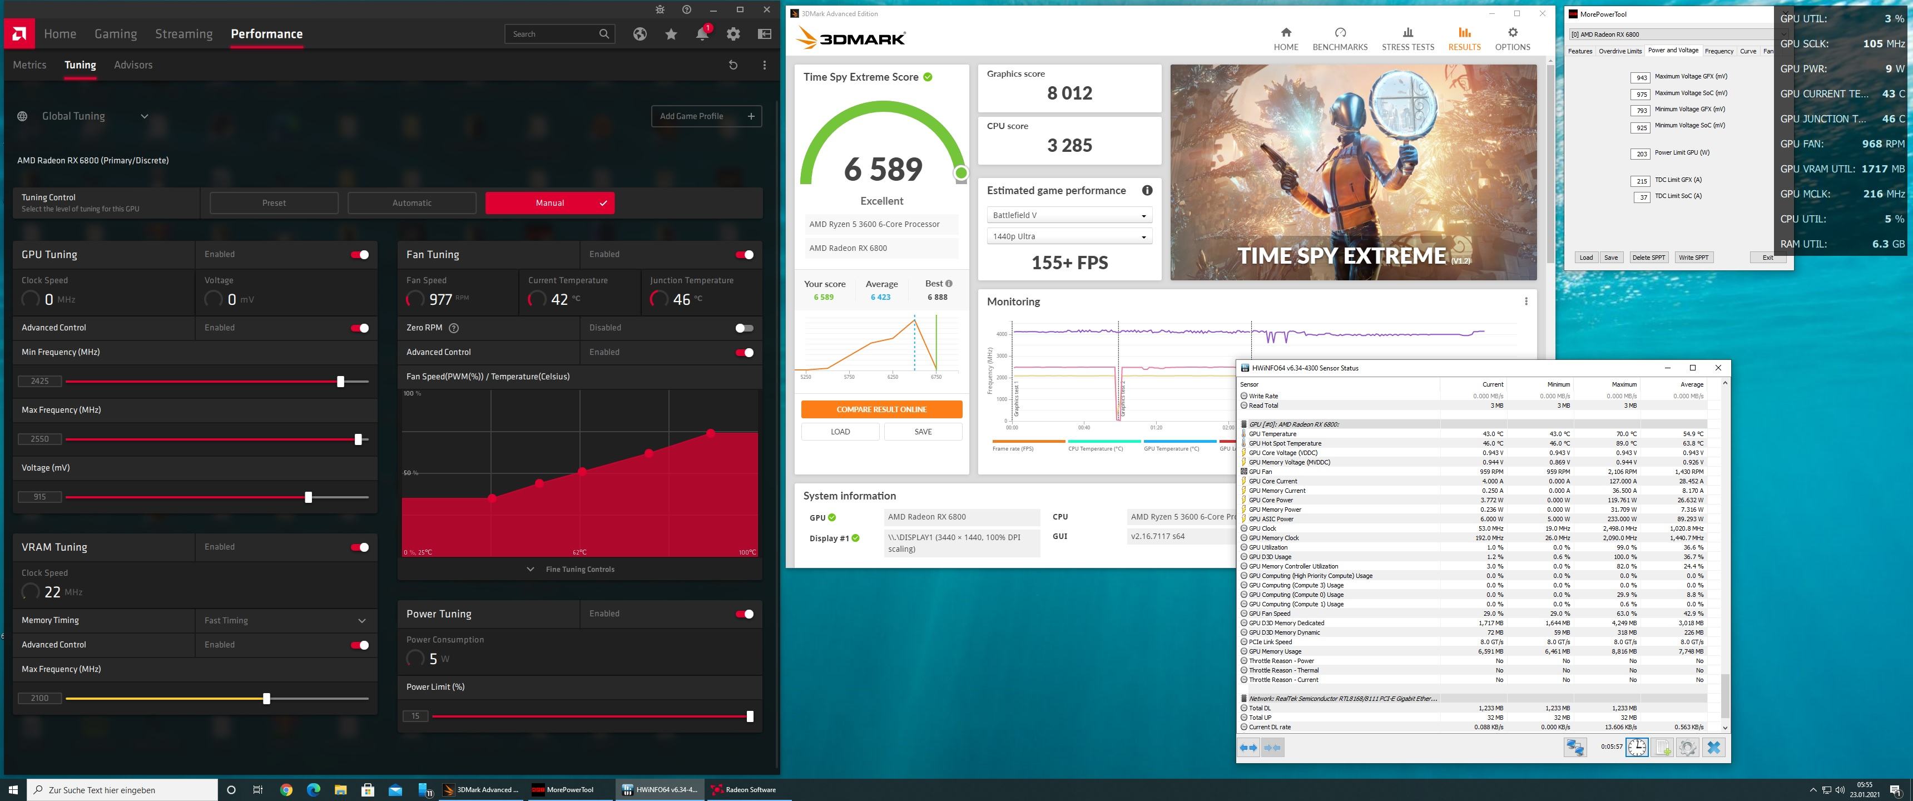Click the reset tuning arrow icon

(x=733, y=66)
